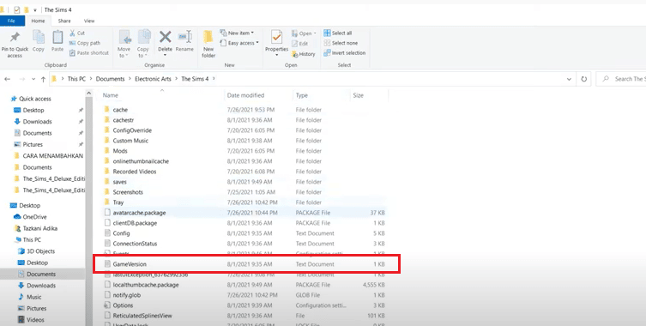The image size is (646, 326).
Task: Switch to the Share ribbon tab
Action: click(64, 21)
